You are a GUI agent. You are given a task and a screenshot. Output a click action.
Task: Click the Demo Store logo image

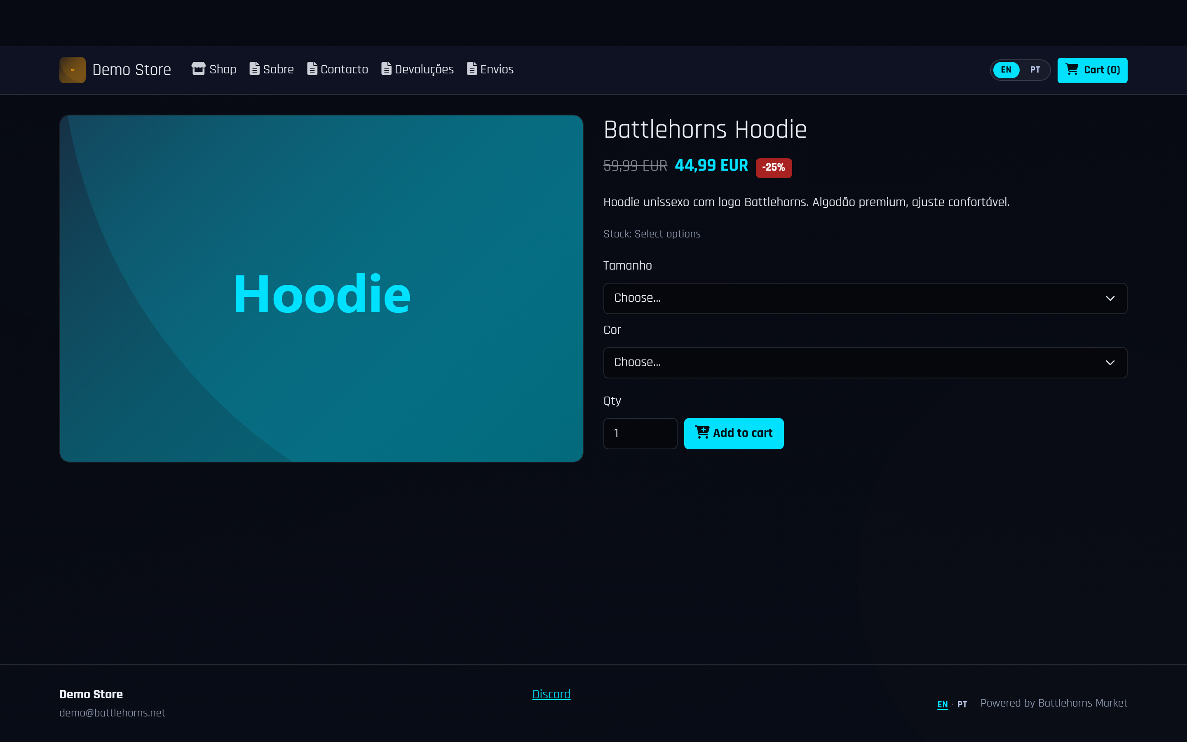72,70
